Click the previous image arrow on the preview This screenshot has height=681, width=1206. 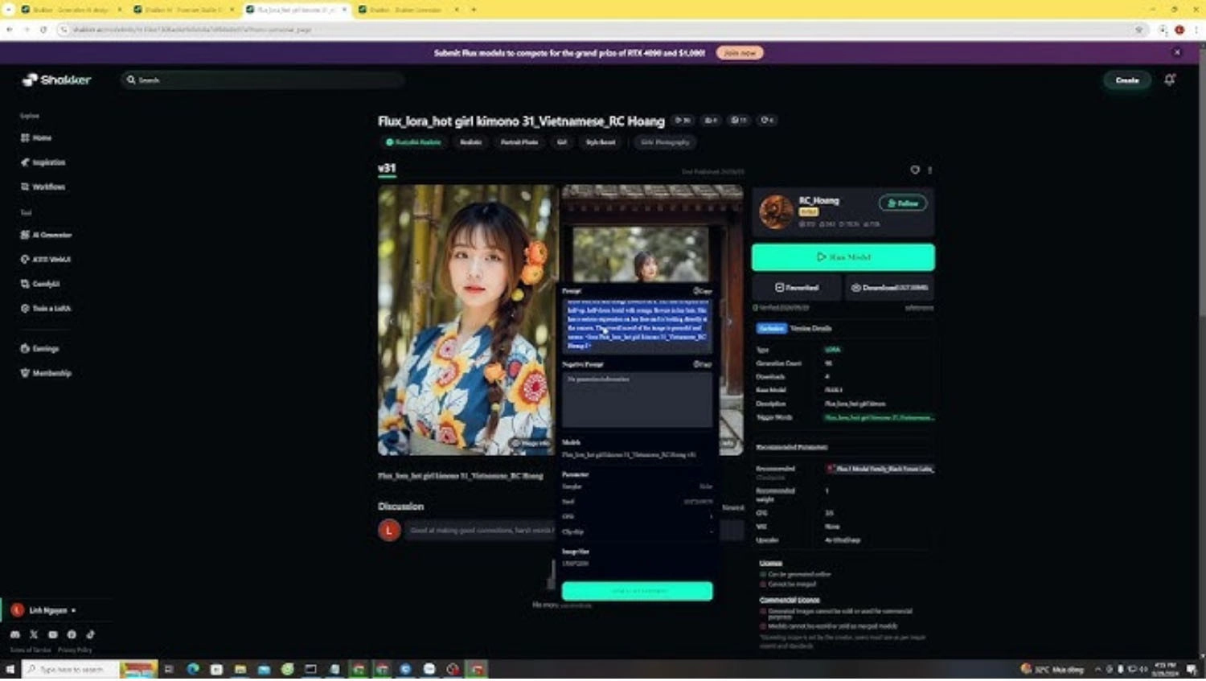click(x=392, y=321)
